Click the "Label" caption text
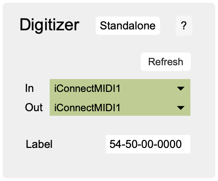 coord(39,144)
